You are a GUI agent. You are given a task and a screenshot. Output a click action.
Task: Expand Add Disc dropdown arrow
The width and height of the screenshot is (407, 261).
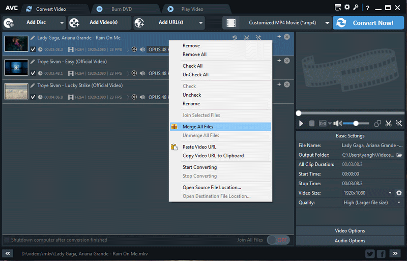click(62, 23)
